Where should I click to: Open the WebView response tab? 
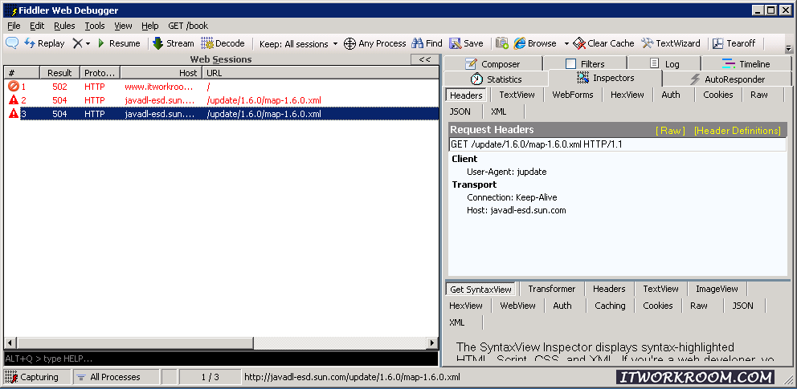point(517,306)
